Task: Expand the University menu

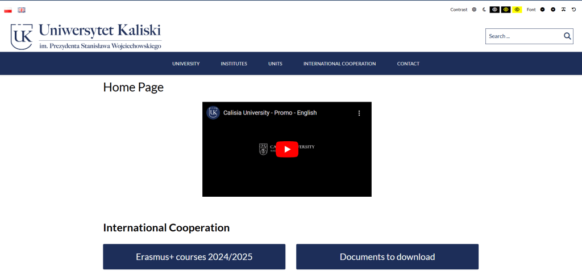Action: (186, 64)
